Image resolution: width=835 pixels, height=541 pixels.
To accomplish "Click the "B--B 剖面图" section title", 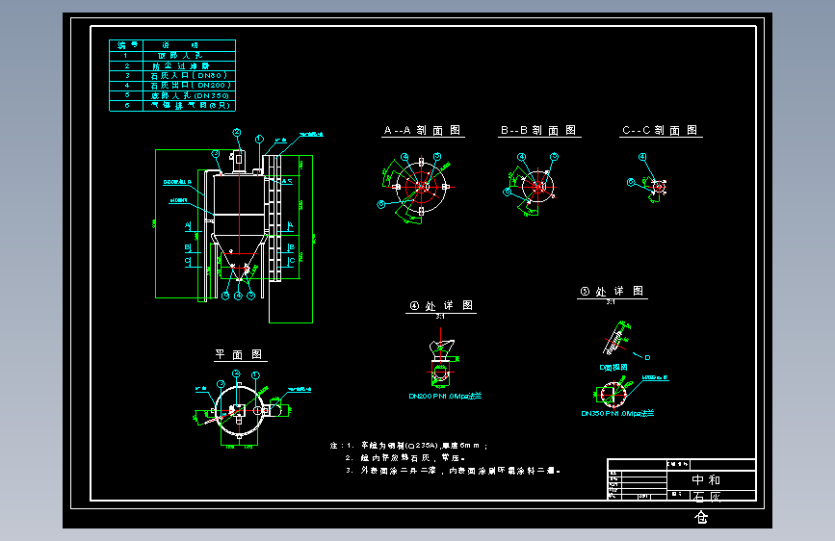I will 538,130.
